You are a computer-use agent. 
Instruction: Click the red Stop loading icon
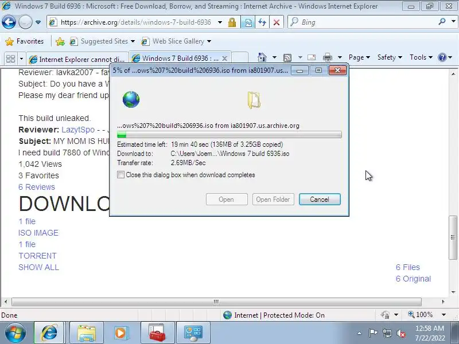[x=276, y=22]
